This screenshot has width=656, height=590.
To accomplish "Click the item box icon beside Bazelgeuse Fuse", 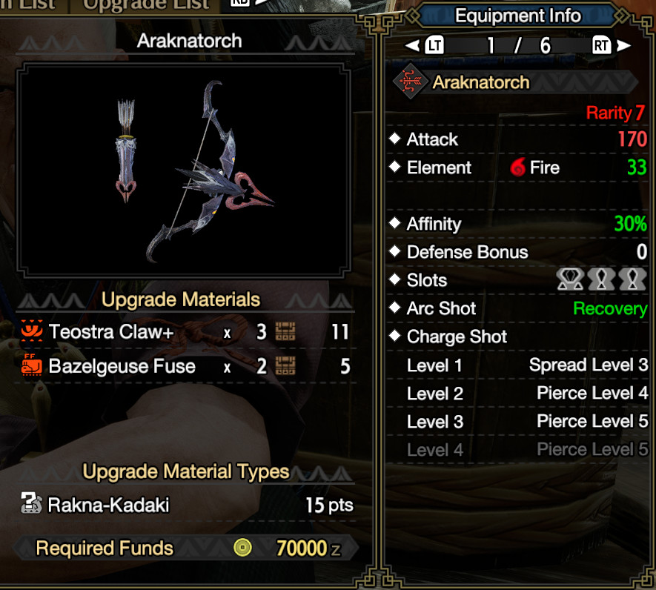I will 285,365.
